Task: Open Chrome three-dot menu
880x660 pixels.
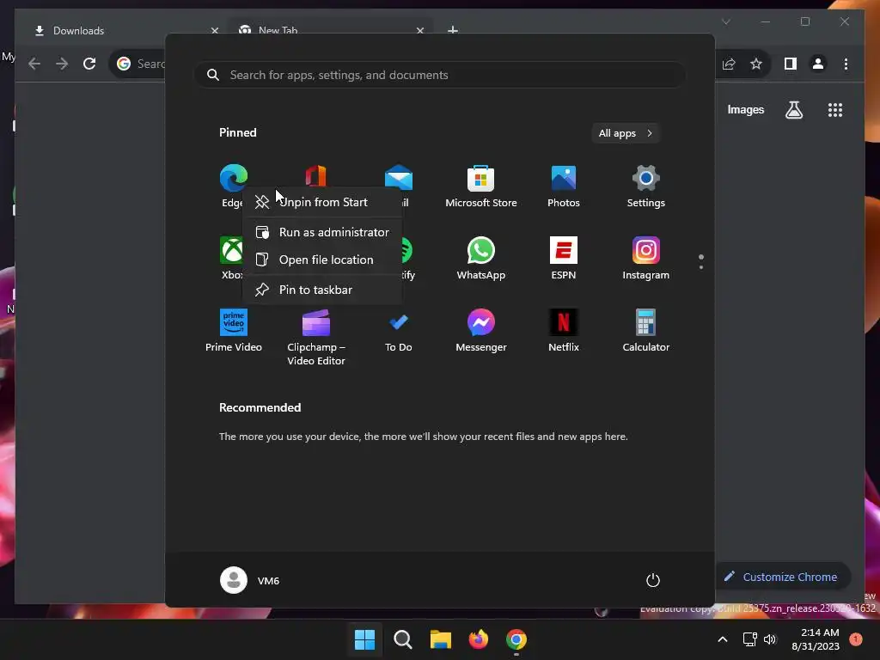Action: tap(846, 64)
